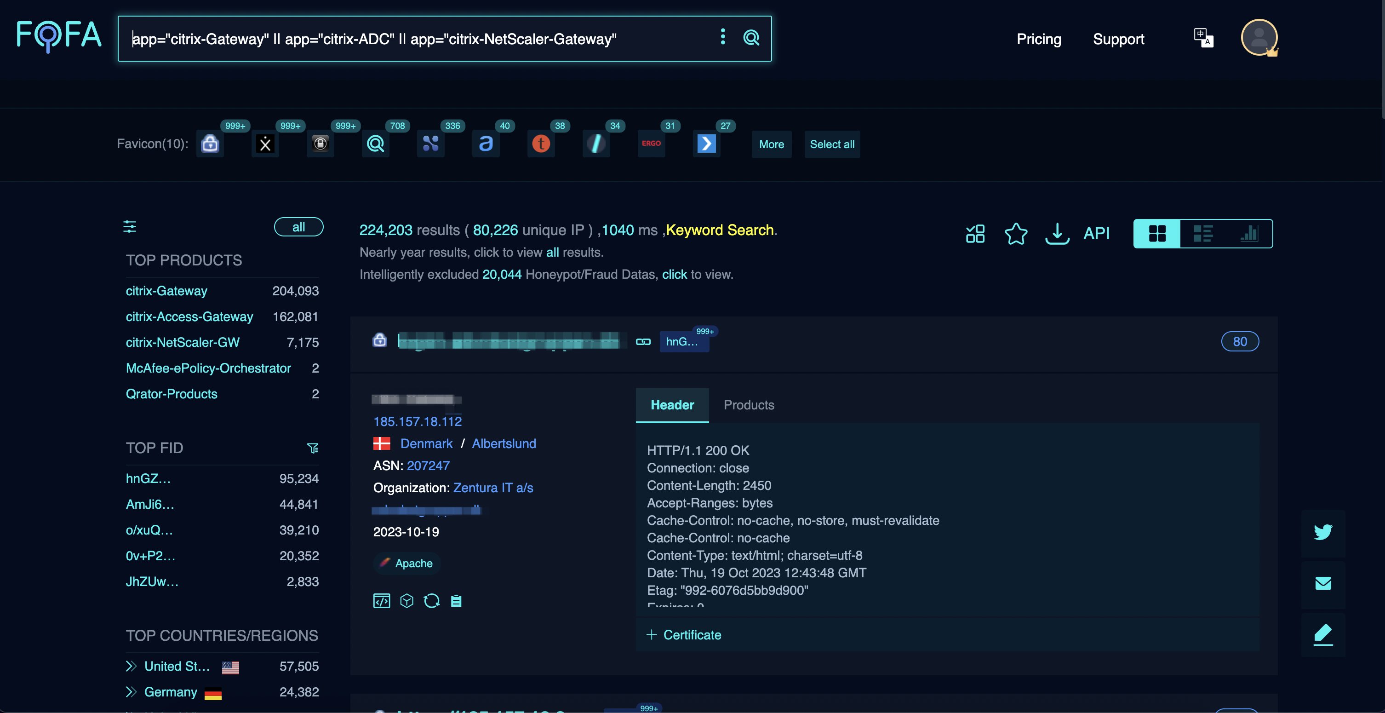Screen dimensions: 1385x713
Task: Click the 'all' link to view all results
Action: click(x=553, y=252)
